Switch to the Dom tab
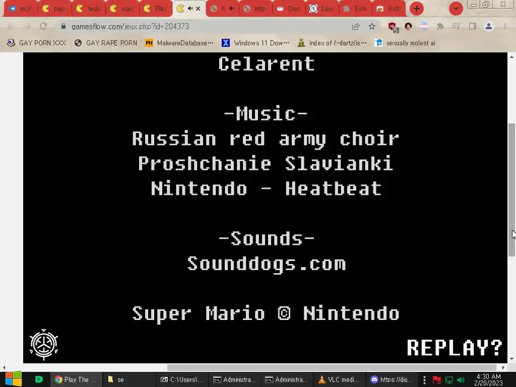 (x=289, y=9)
